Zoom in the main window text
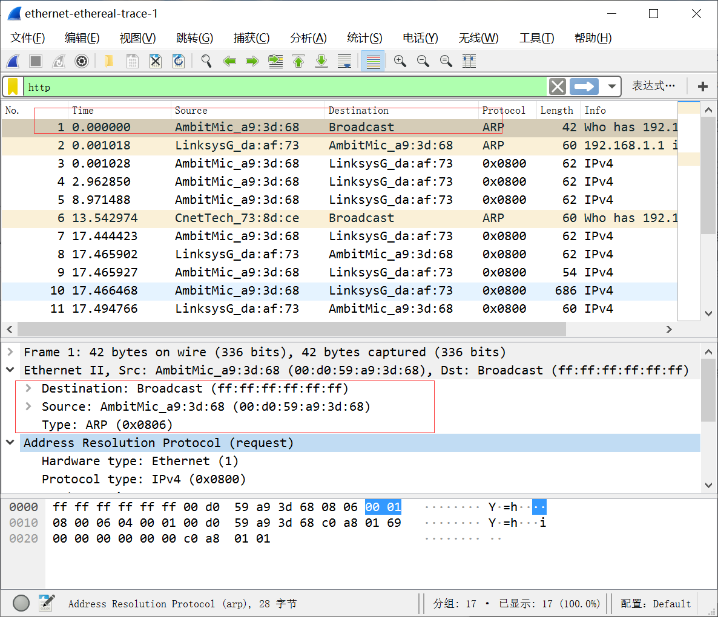The height and width of the screenshot is (617, 718). 400,61
